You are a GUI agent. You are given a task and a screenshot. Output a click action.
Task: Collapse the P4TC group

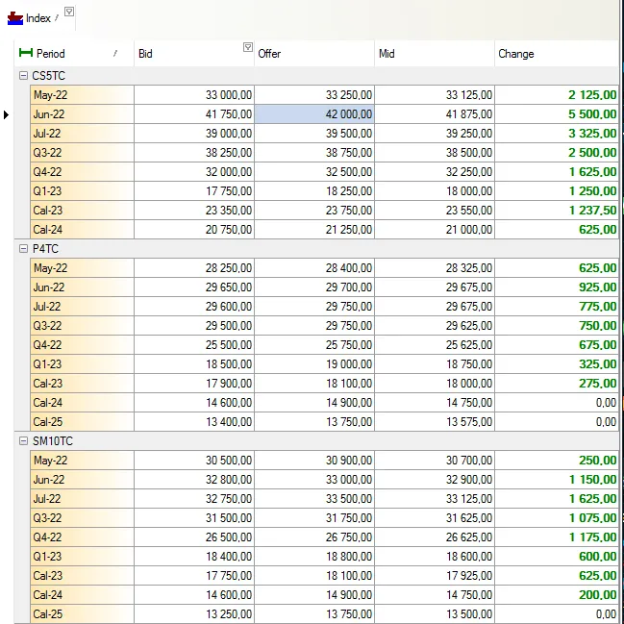point(23,249)
